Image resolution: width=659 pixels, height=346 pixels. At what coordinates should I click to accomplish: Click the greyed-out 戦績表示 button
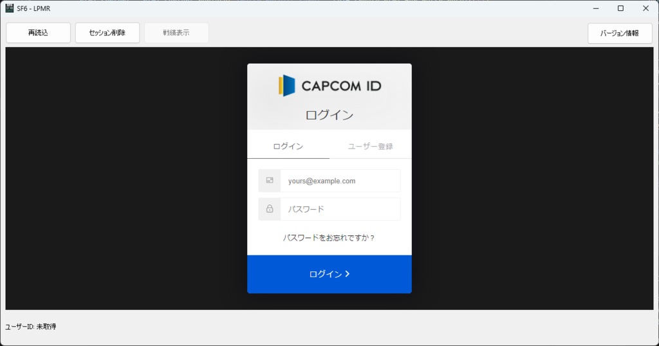(176, 33)
